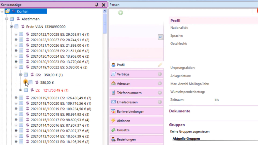Select the red LS: 121.750,49 € entry
The width and height of the screenshot is (258, 145).
point(52,90)
